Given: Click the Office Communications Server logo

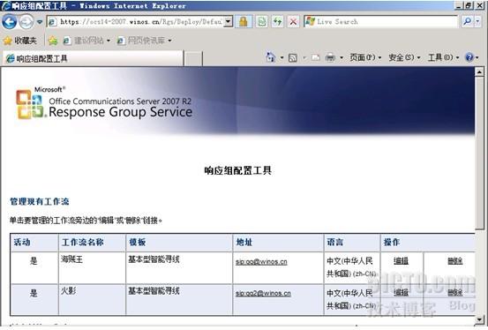Looking at the screenshot, I should (x=104, y=103).
